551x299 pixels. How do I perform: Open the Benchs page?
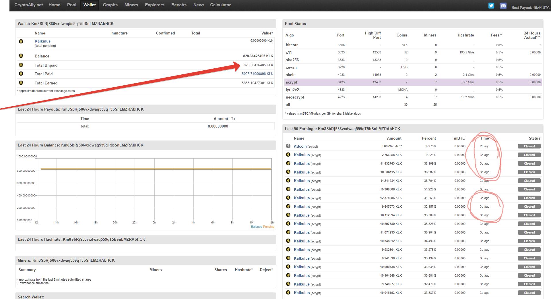coord(179,5)
